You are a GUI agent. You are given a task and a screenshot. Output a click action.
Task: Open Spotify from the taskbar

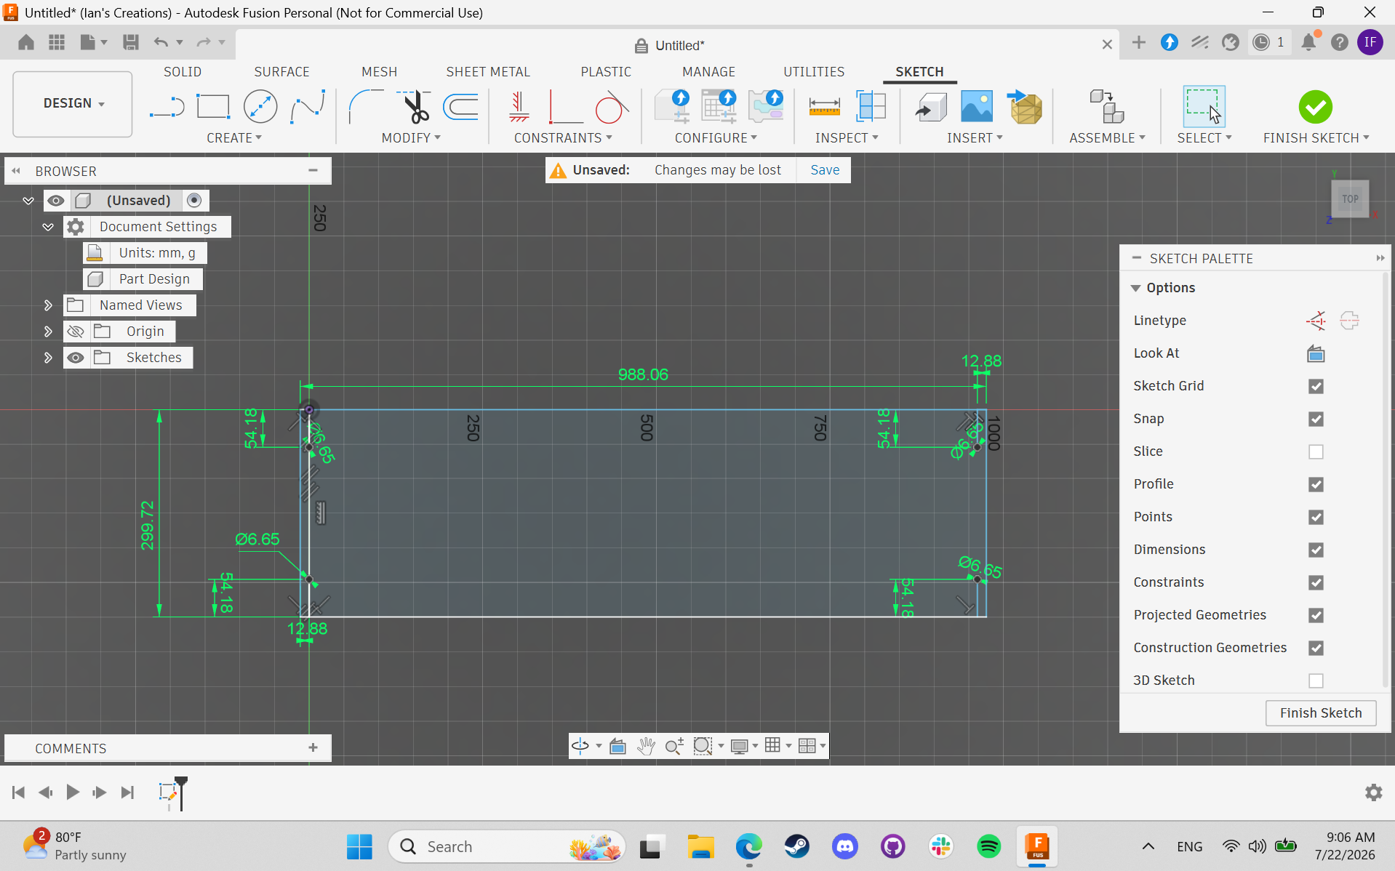coord(988,846)
